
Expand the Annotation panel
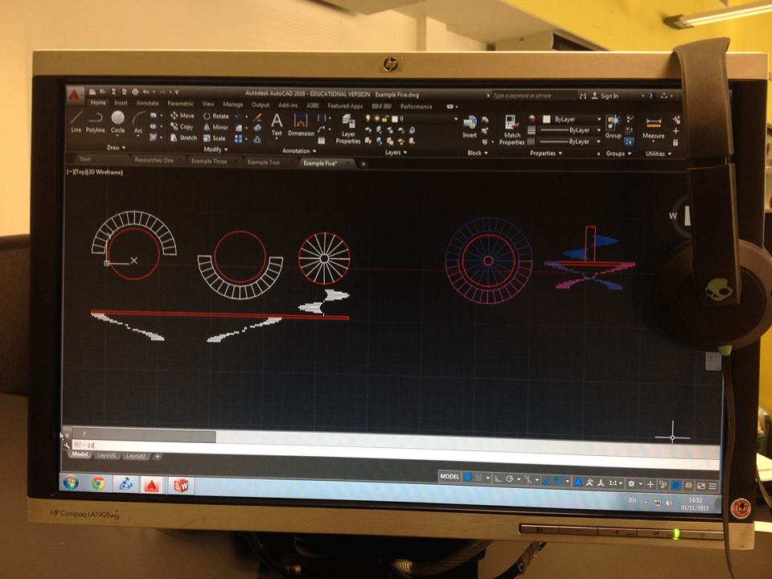pyautogui.click(x=299, y=150)
